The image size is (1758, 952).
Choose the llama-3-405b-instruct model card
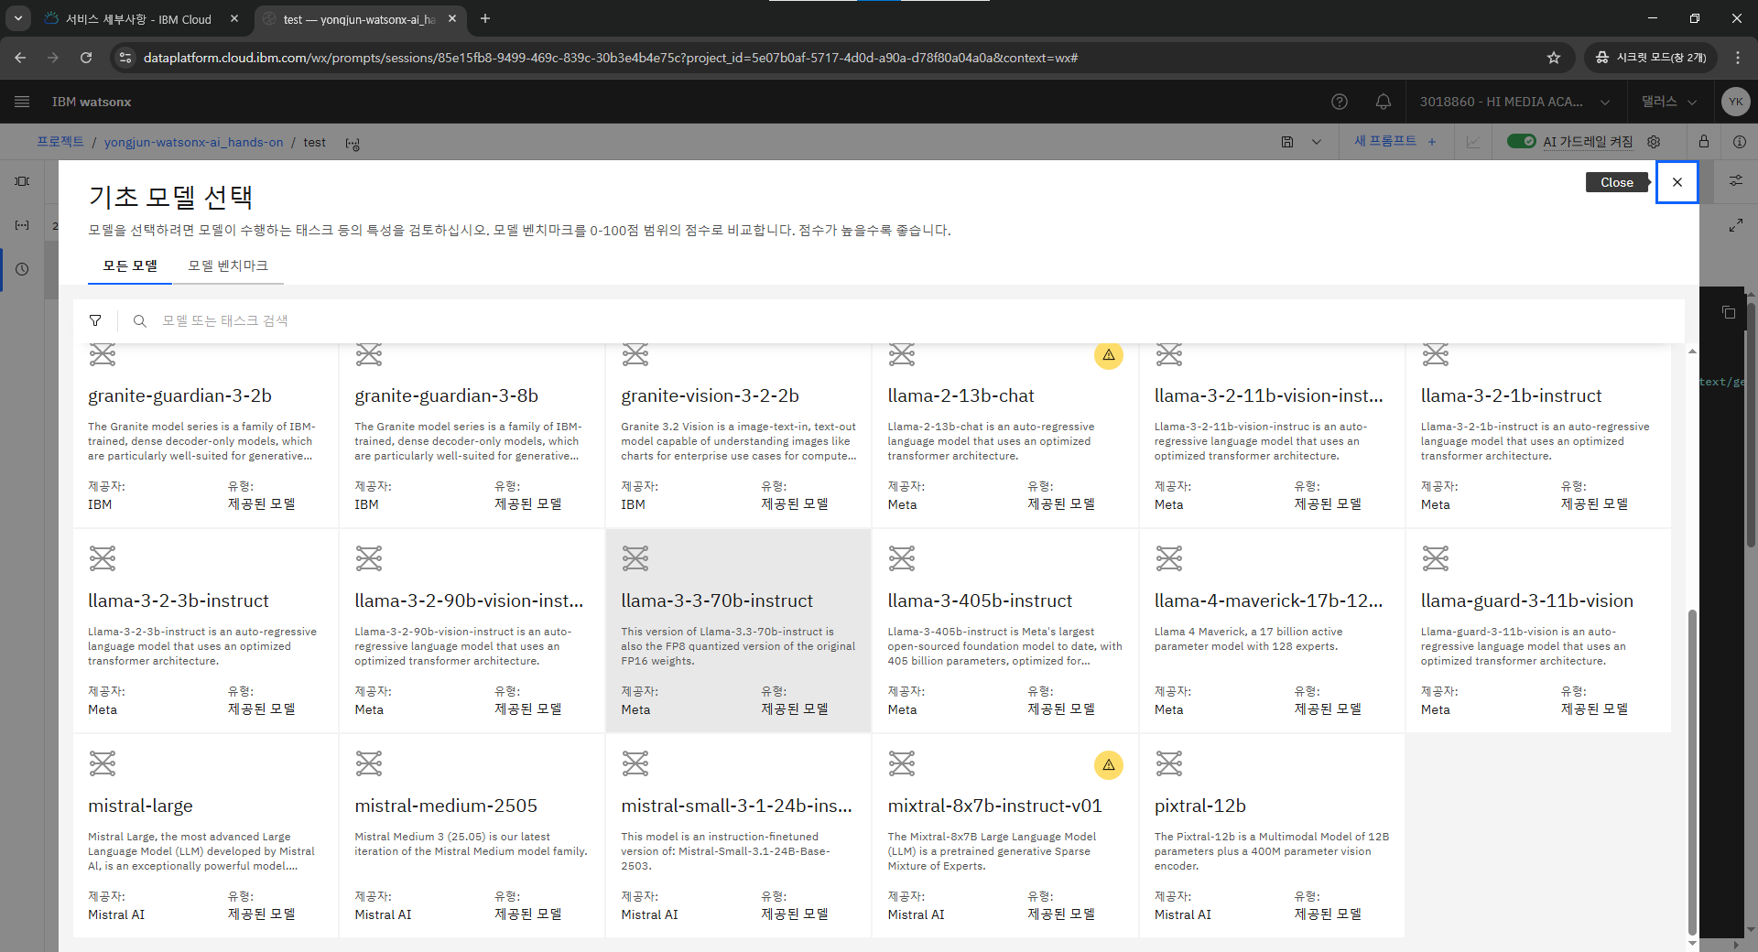coord(1005,631)
